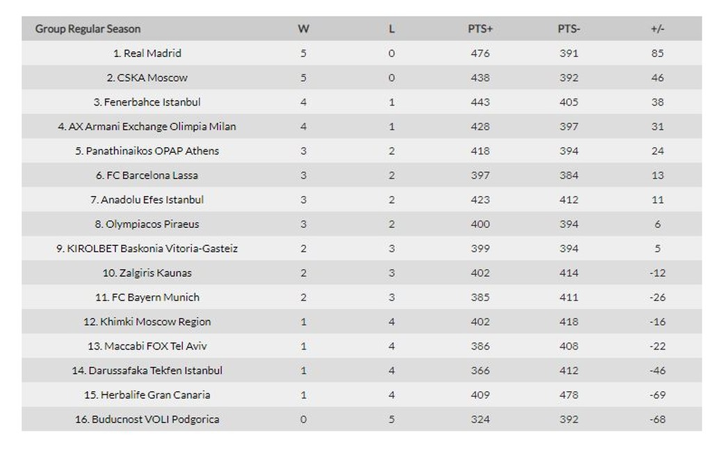Sort by the W column header

pos(303,29)
